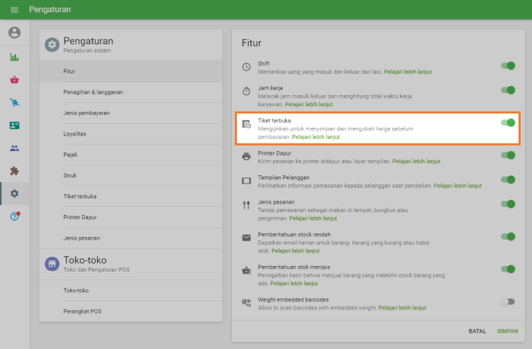Open the employees ID card icon

pyautogui.click(x=14, y=126)
